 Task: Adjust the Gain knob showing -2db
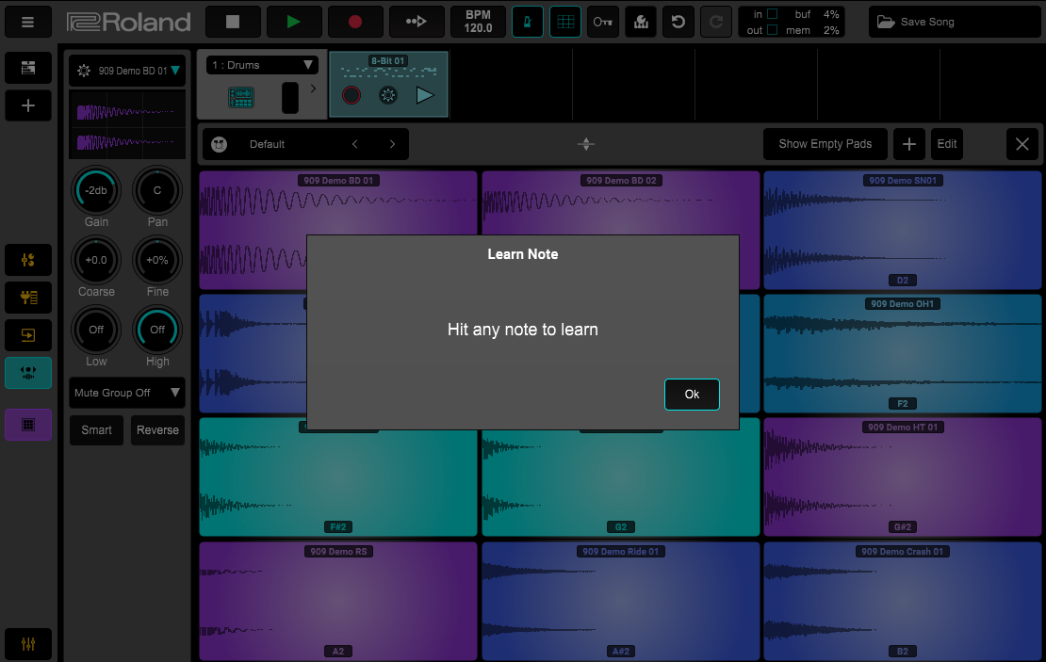(96, 190)
